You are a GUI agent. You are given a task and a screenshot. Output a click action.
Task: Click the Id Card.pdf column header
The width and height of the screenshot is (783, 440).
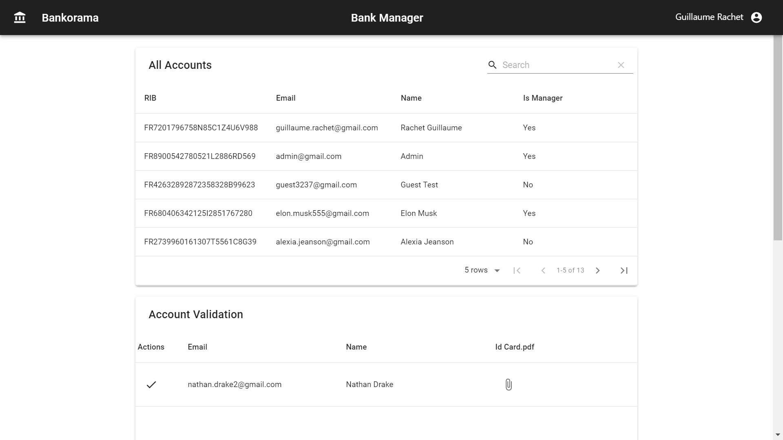(515, 347)
